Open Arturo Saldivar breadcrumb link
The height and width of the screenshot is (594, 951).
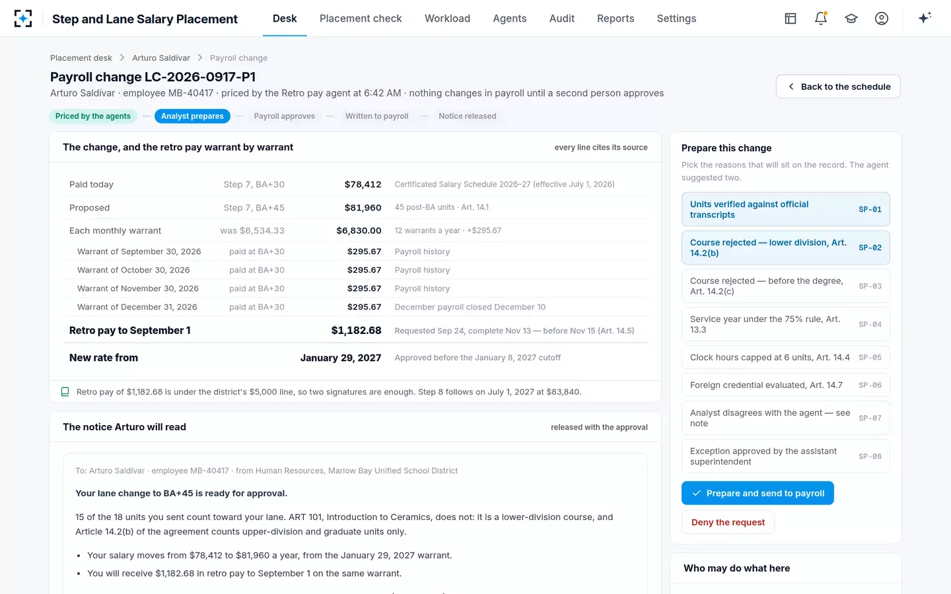click(161, 58)
